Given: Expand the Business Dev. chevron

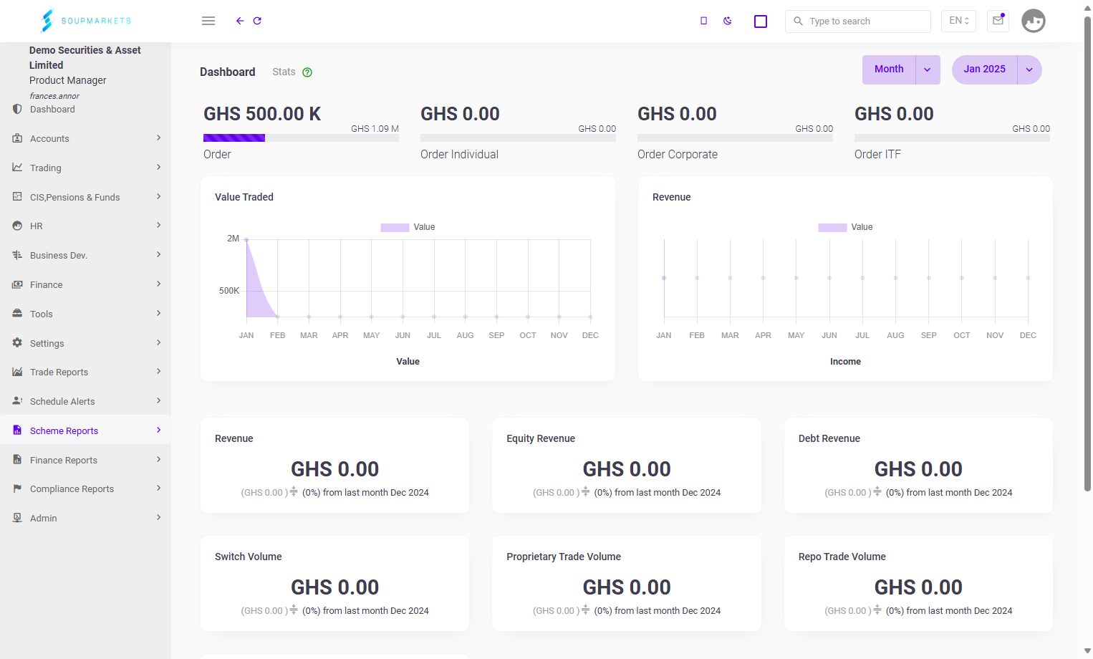Looking at the screenshot, I should coord(159,254).
